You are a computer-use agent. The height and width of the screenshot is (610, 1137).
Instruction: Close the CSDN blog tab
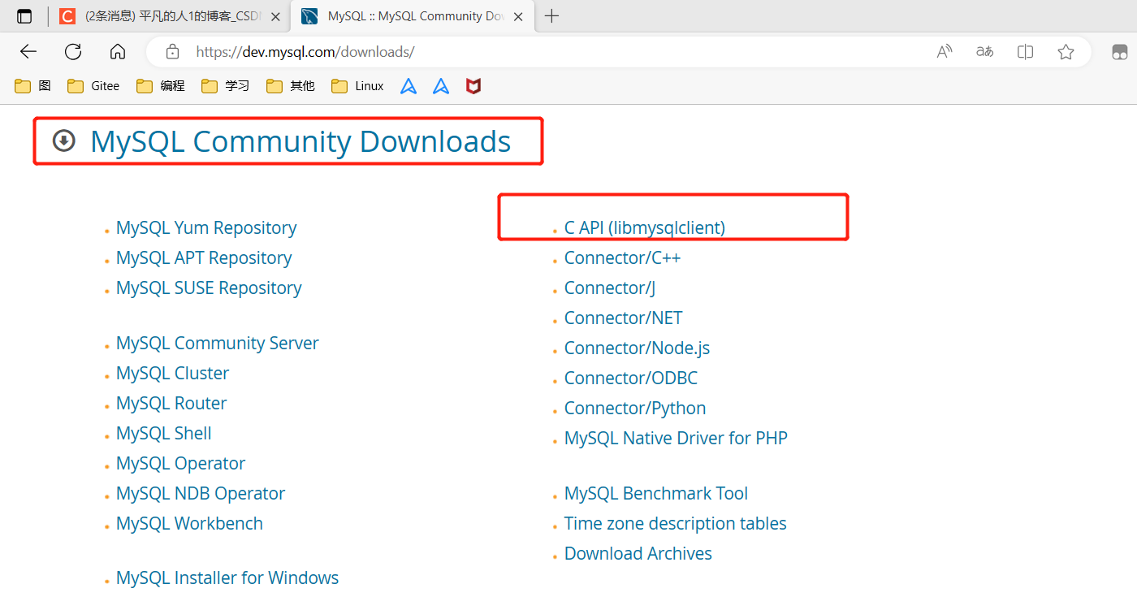click(276, 16)
